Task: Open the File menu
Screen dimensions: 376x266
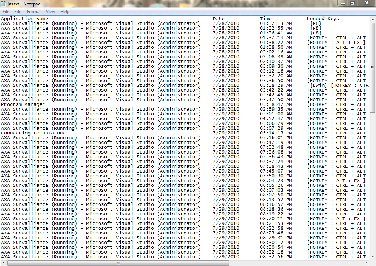Action: (6, 12)
